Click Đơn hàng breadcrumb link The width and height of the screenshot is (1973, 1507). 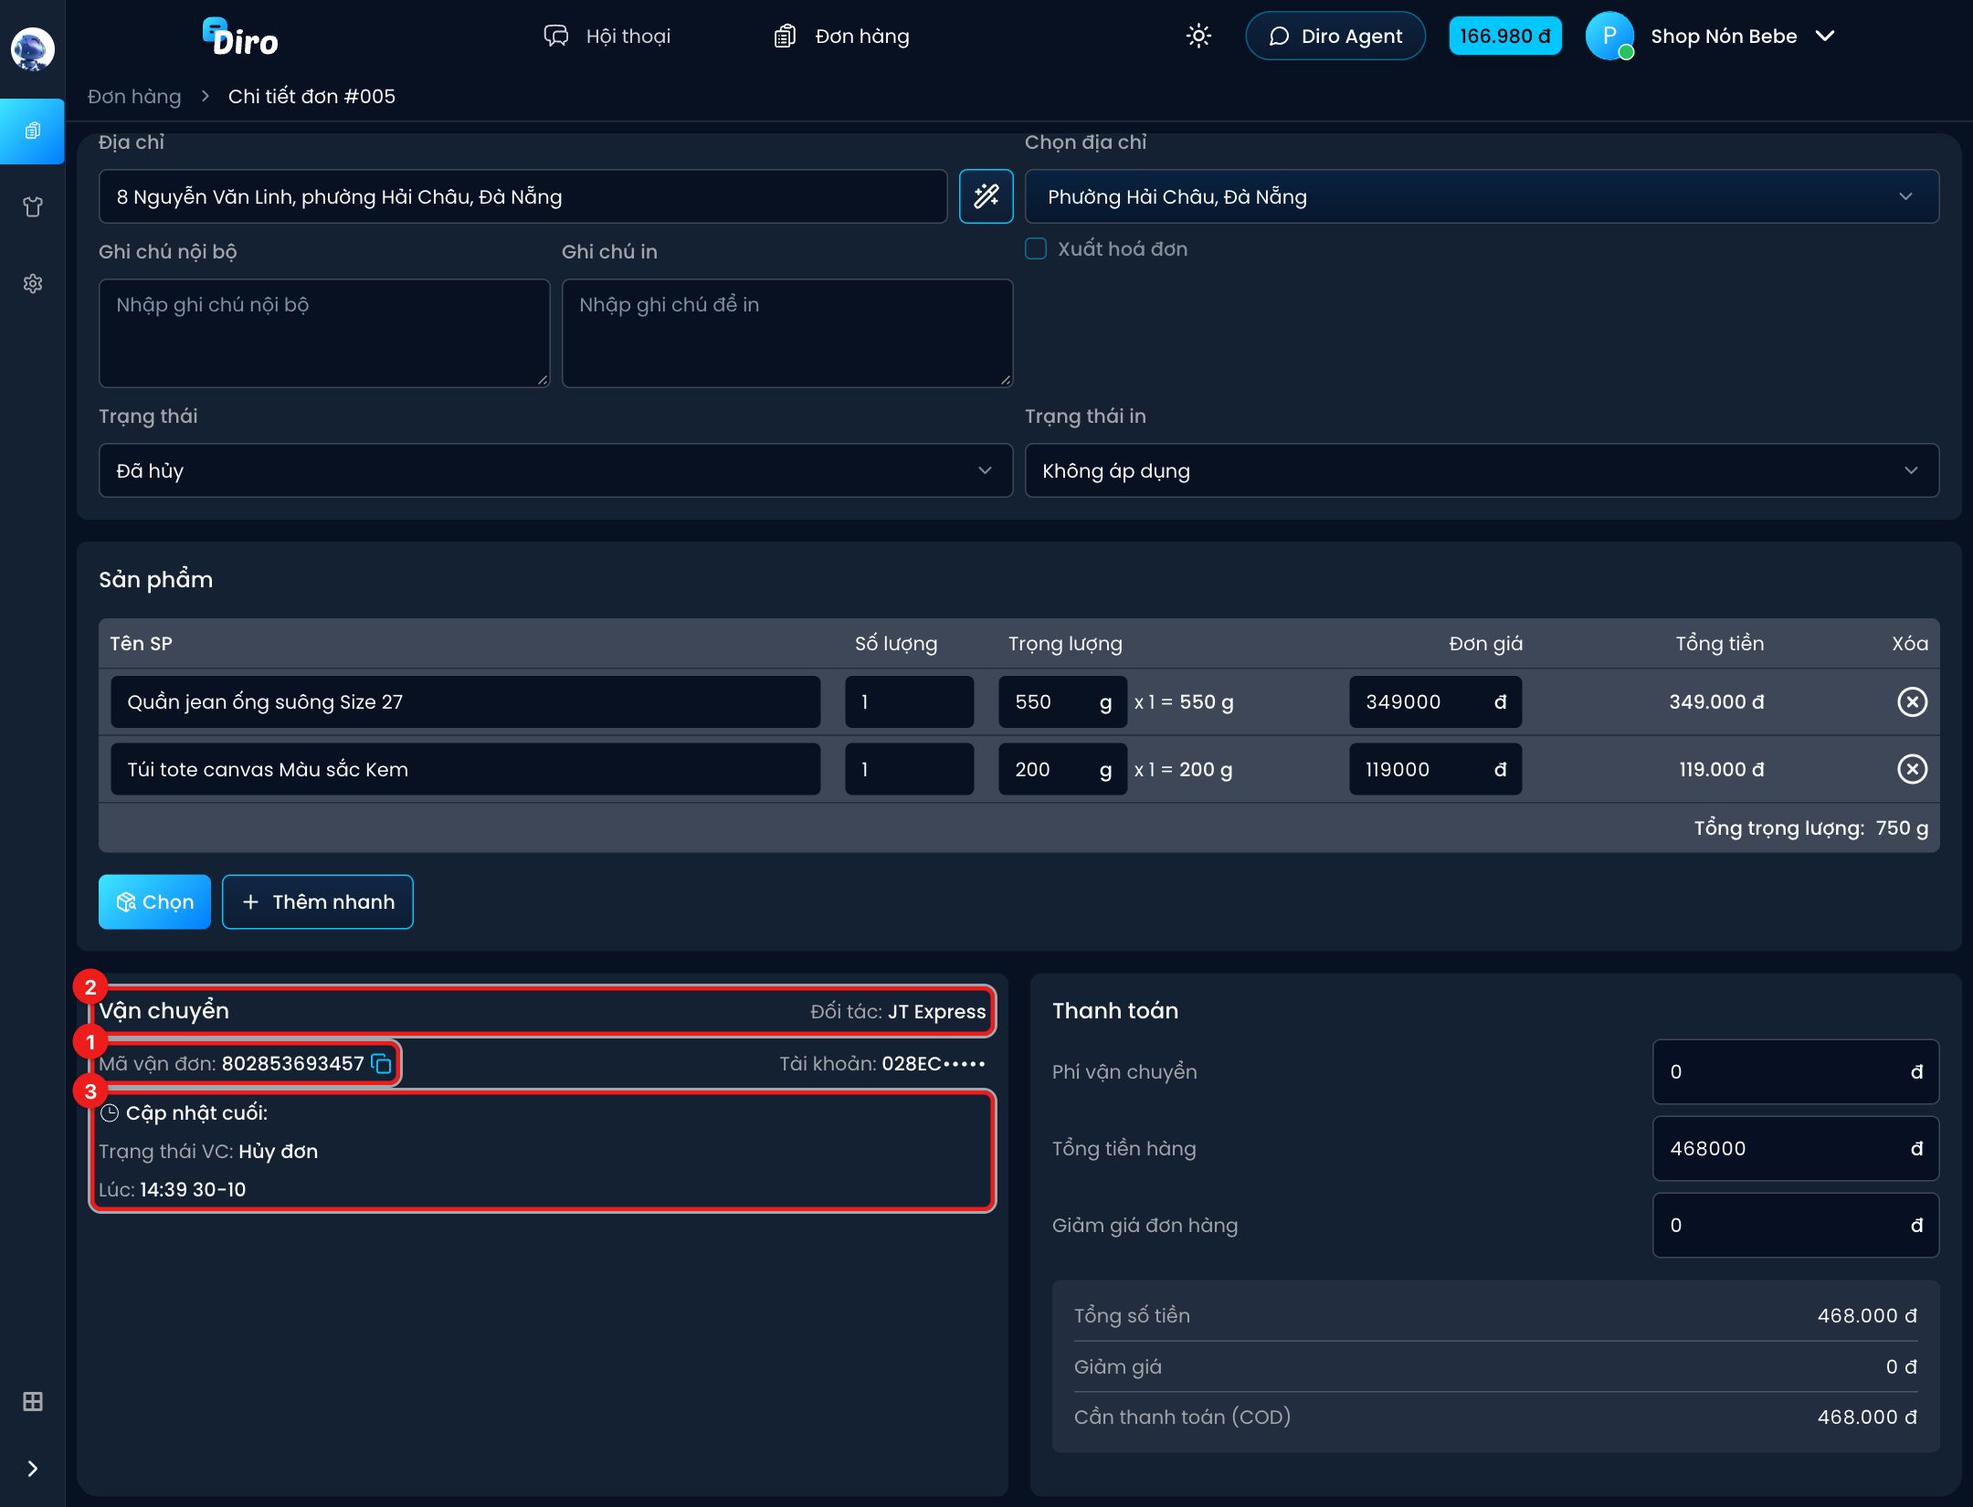pyautogui.click(x=134, y=96)
